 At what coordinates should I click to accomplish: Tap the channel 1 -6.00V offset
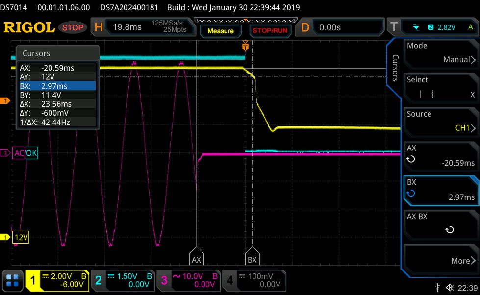coord(72,284)
